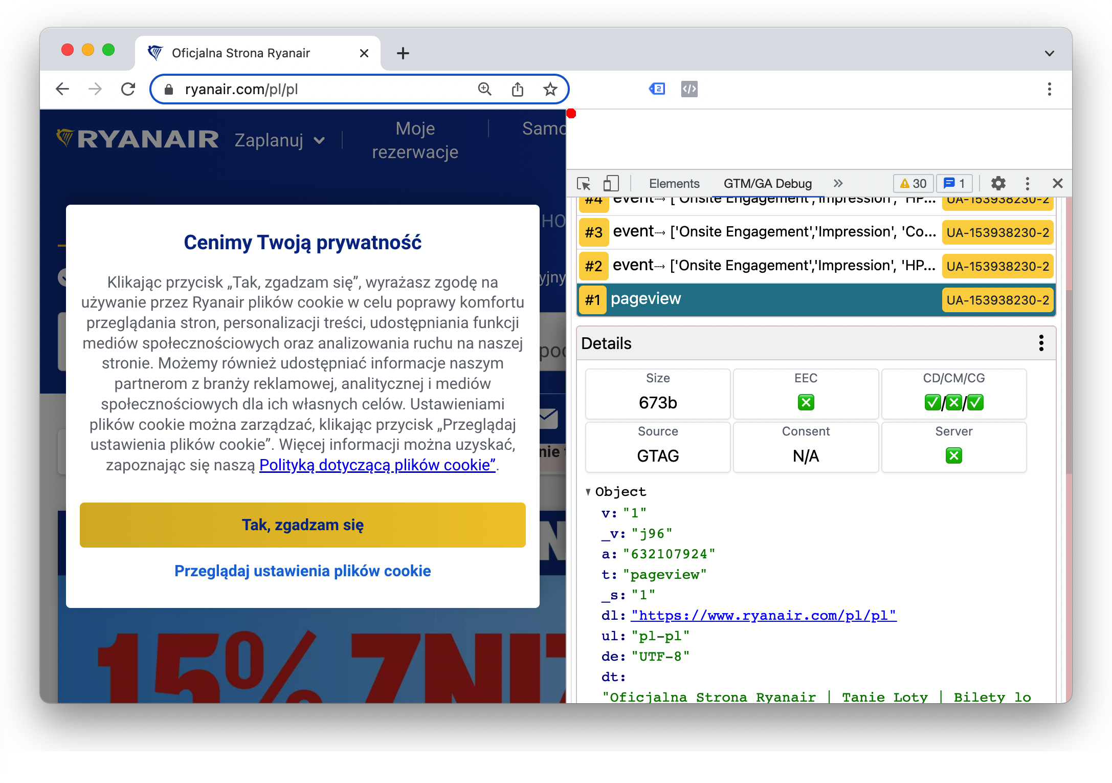Image resolution: width=1112 pixels, height=783 pixels.
Task: Click the share icon in address bar
Action: 518,89
